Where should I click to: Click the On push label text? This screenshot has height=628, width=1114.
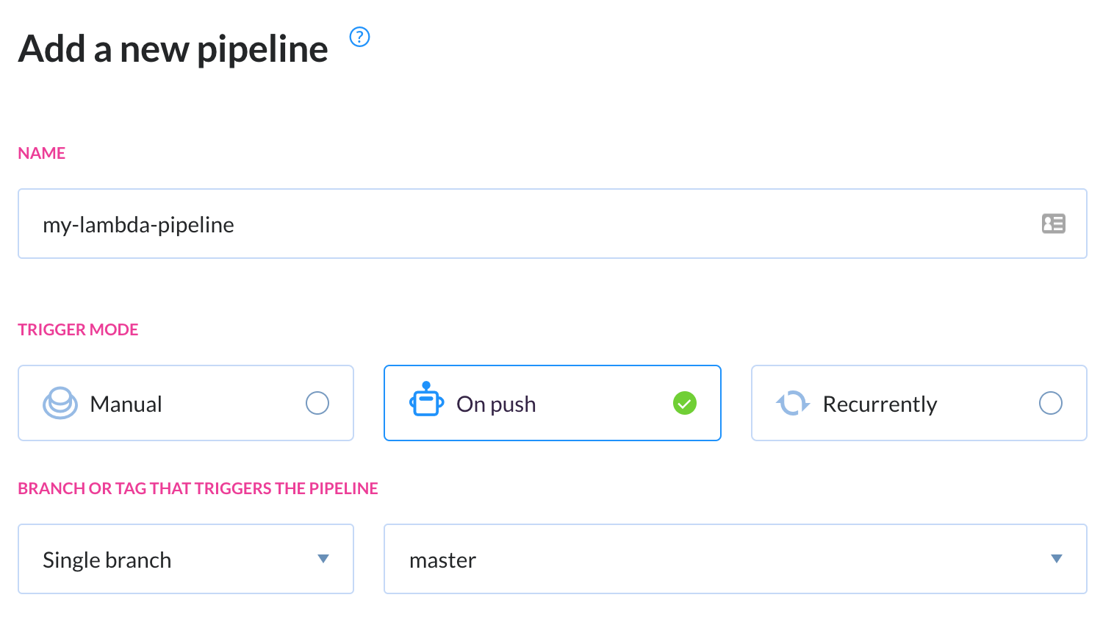(x=496, y=404)
